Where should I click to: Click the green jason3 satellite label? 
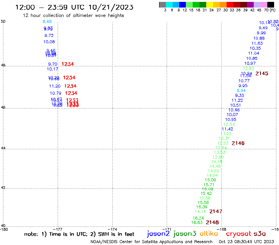[185, 234]
